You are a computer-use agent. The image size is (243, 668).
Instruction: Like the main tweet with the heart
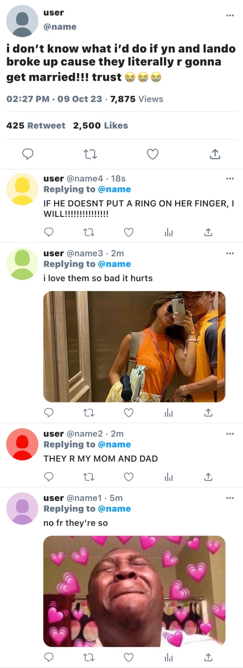coord(152,154)
